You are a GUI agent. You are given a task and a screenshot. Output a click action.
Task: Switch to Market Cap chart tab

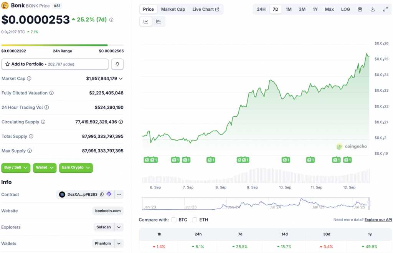pos(173,9)
